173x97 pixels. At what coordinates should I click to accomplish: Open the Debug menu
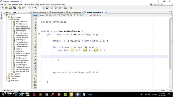37,4
